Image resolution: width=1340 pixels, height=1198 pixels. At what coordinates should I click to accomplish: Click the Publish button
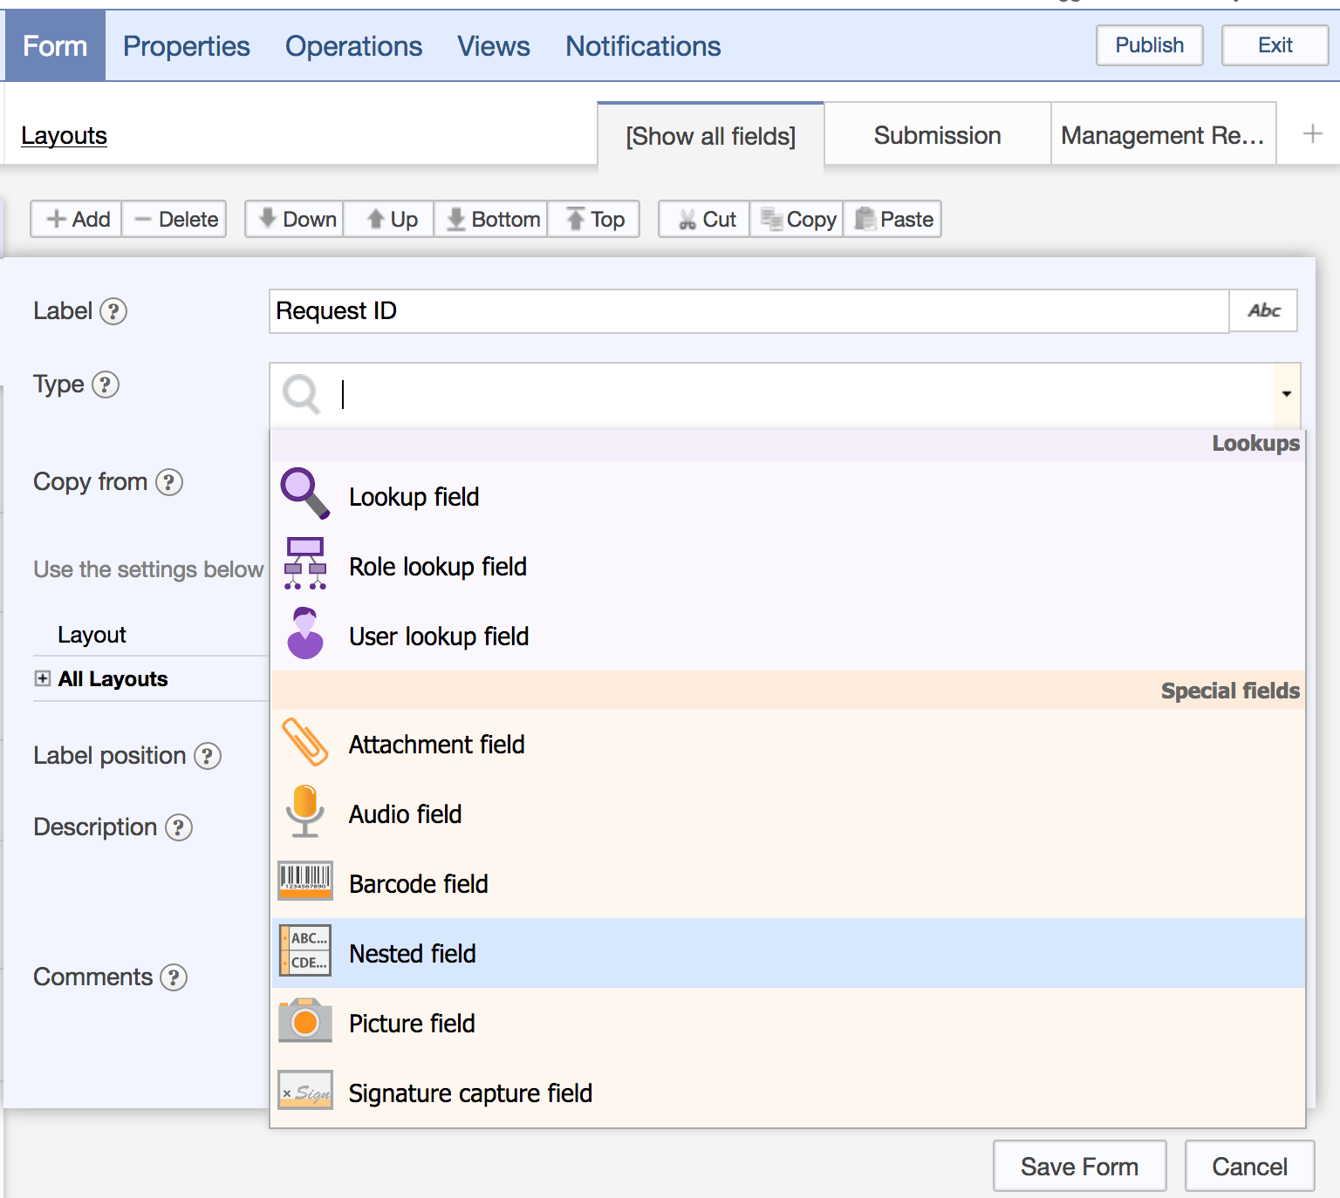1149,45
